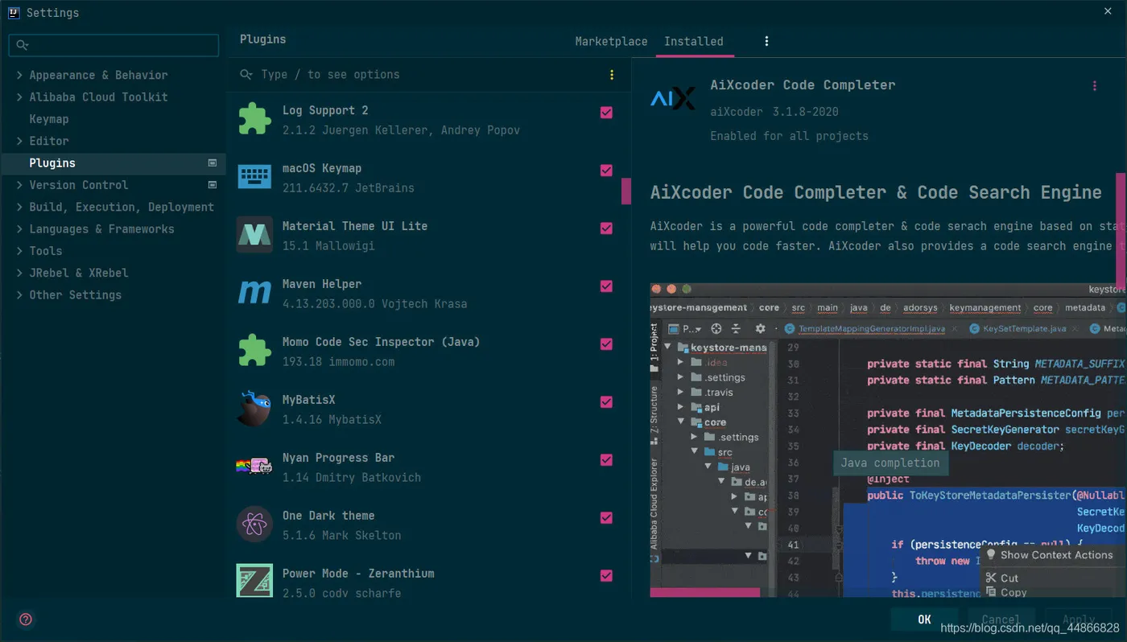
Task: Click the MyBatisX bird icon
Action: click(x=254, y=409)
